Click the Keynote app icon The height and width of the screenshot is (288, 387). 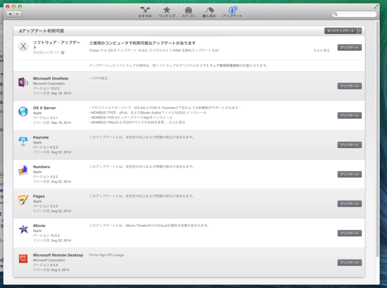23,141
